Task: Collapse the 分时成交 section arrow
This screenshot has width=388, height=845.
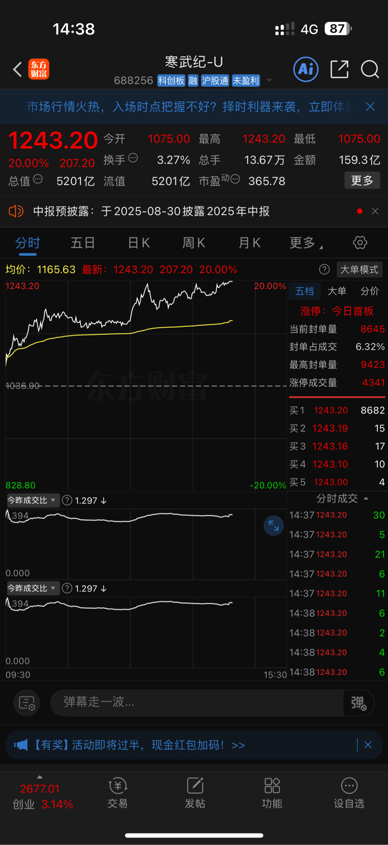Action: pos(366,499)
